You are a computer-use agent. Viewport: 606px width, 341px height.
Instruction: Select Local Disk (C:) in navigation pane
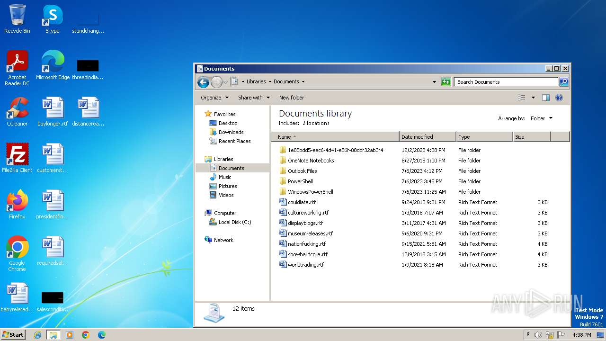click(x=234, y=222)
